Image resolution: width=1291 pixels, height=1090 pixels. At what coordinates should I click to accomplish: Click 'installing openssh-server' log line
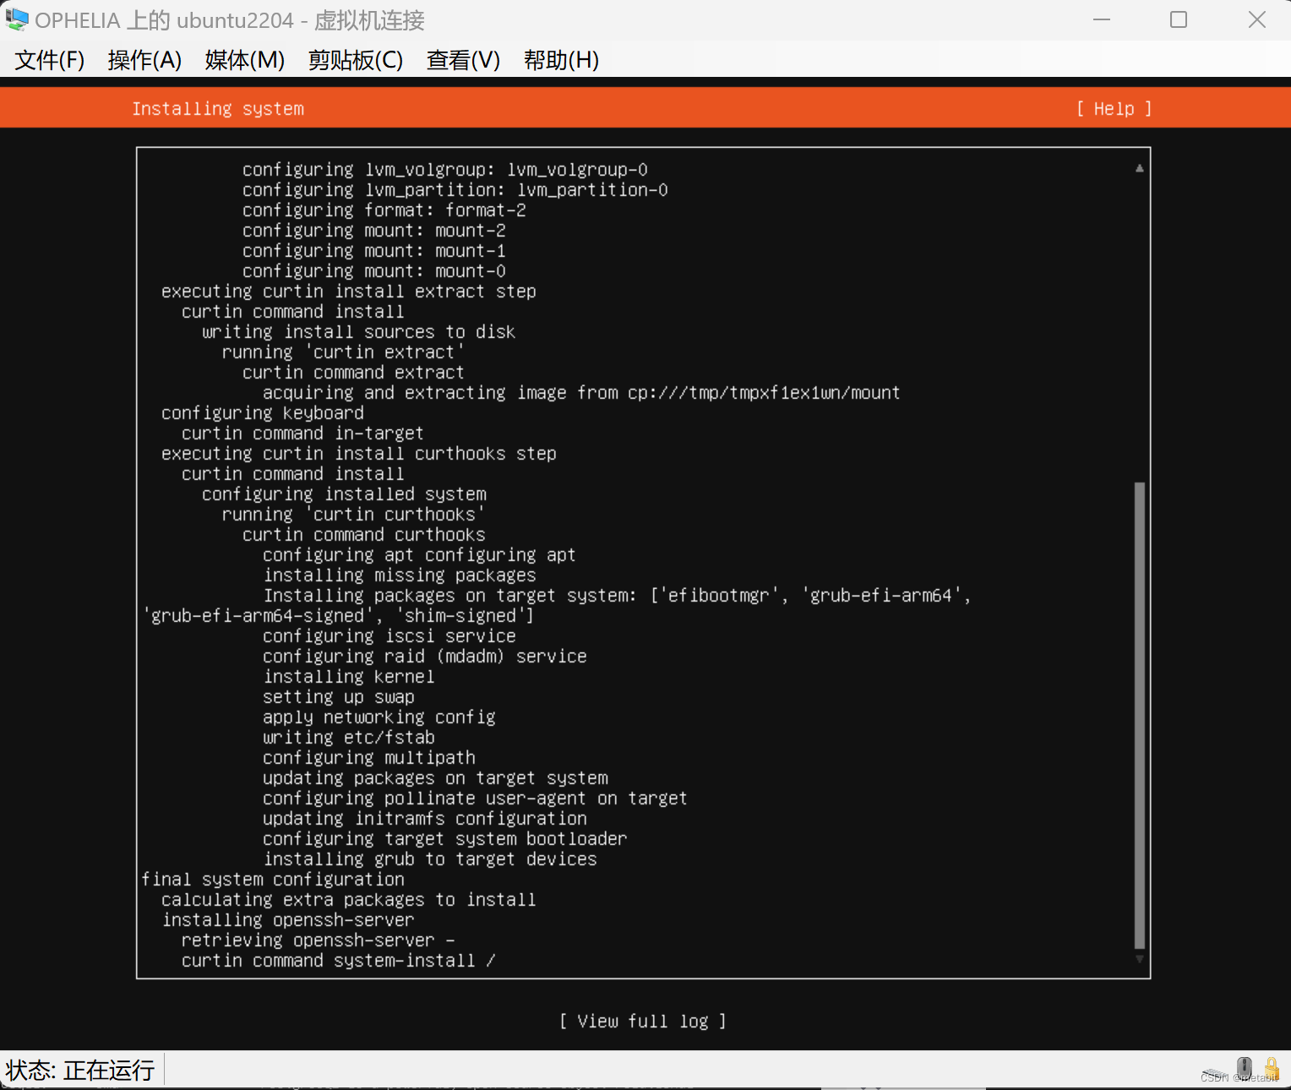pos(288,920)
